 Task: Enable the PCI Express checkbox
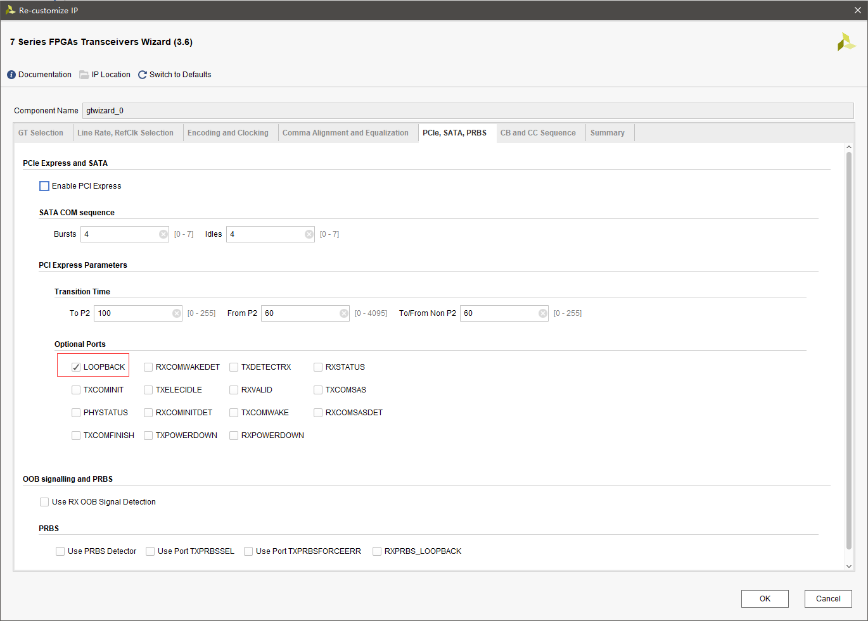tap(44, 186)
